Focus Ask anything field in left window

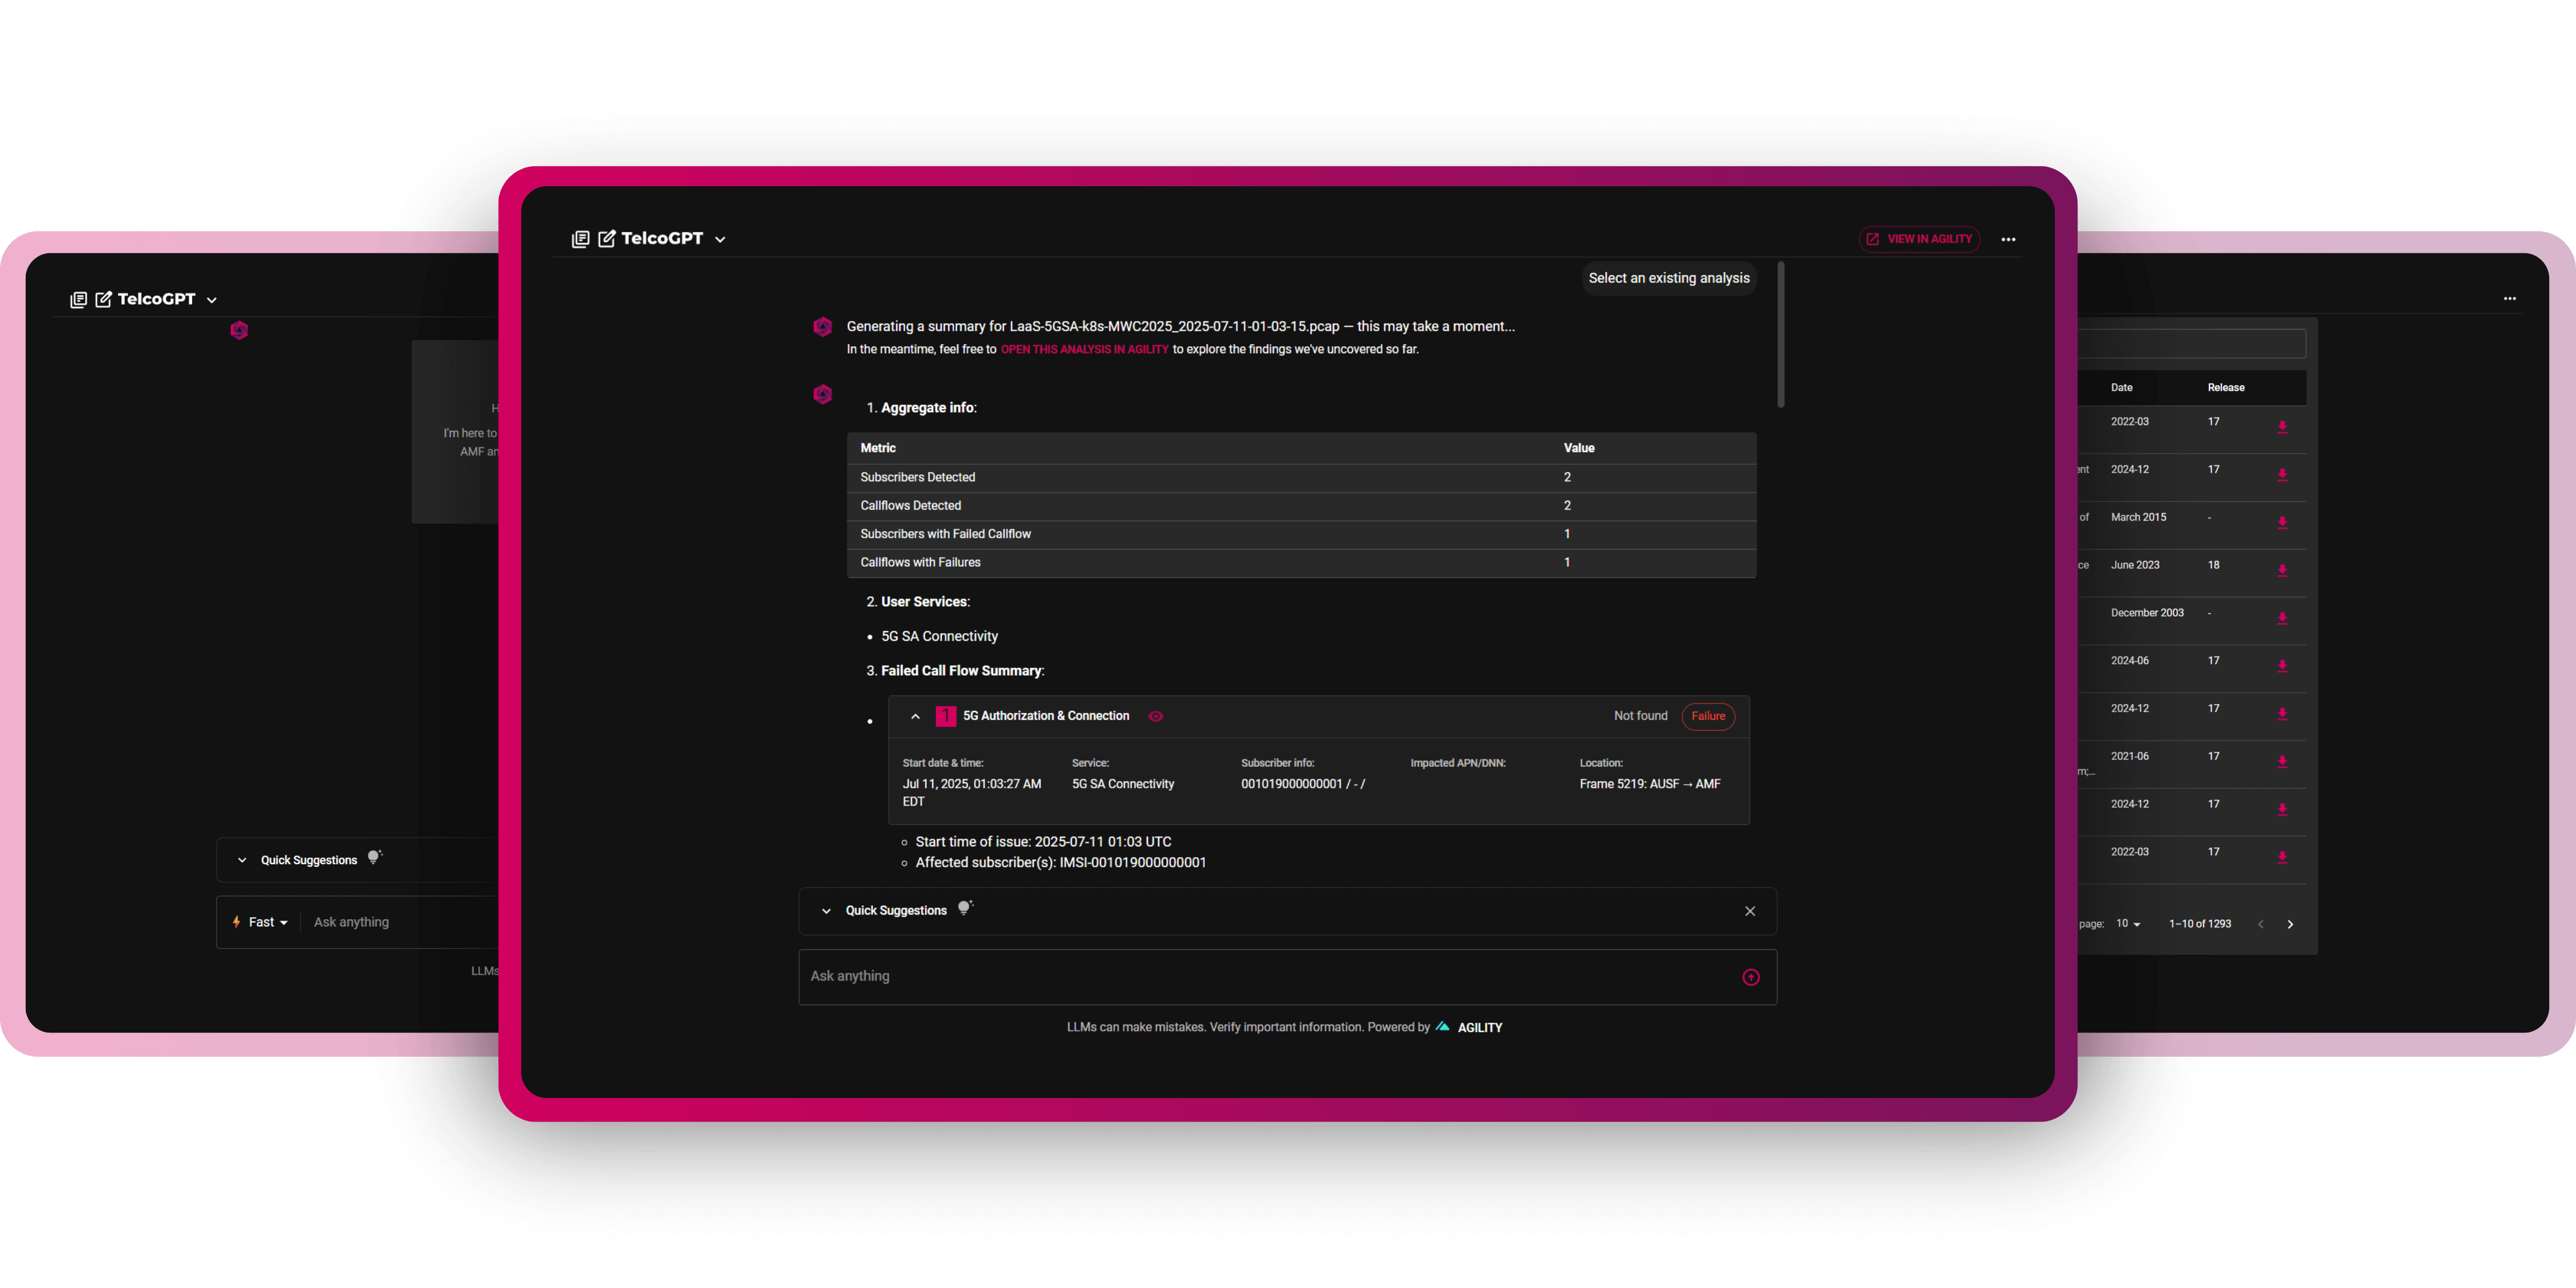pyautogui.click(x=351, y=922)
